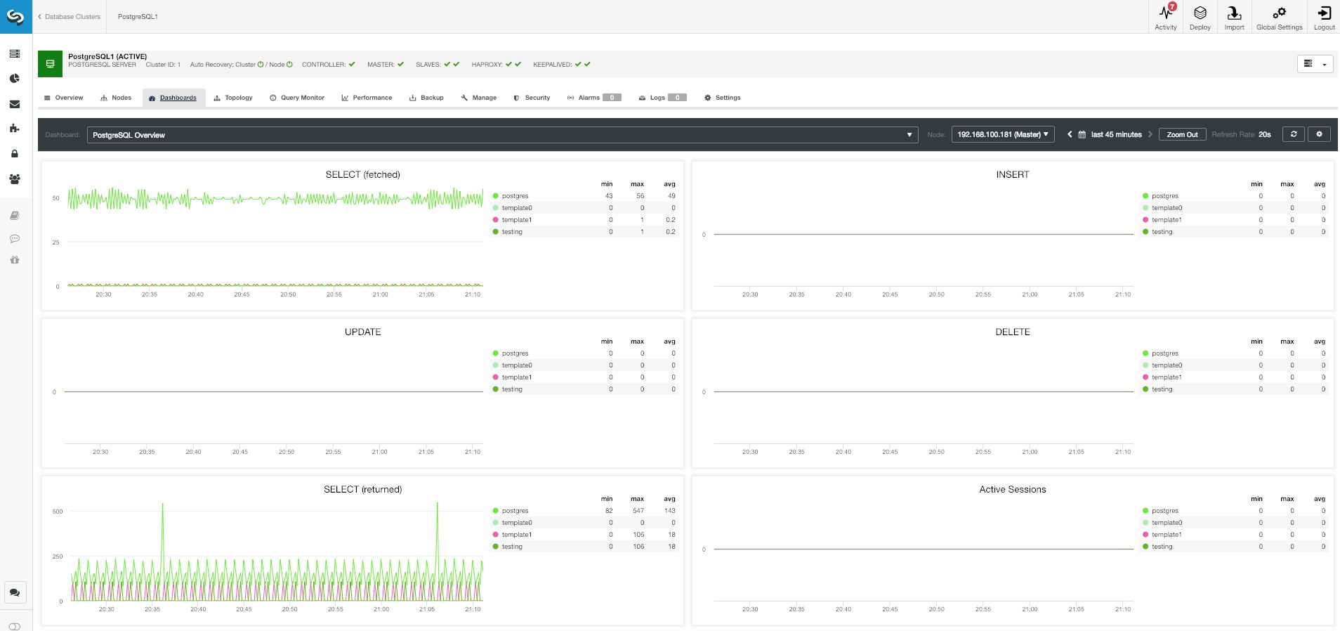Screen dimensions: 1340x631
Task: Click the ClusterControl logo icon
Action: coord(15,16)
